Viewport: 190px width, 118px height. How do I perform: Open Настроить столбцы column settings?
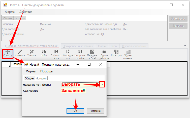pyautogui.click(x=80, y=52)
